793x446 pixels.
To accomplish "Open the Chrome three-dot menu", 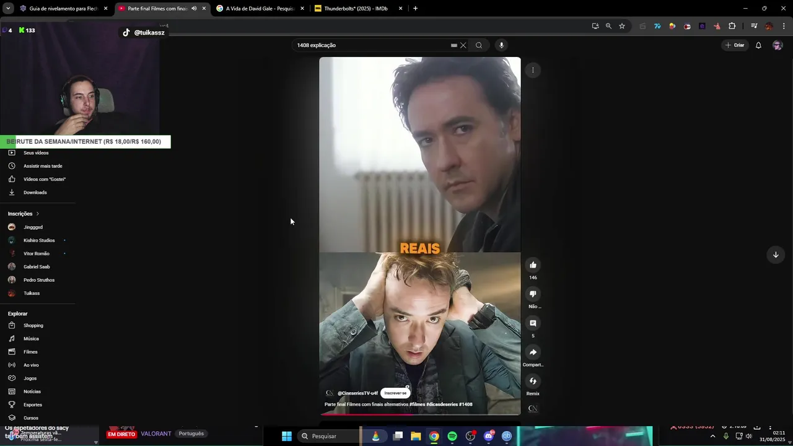I will (x=784, y=26).
